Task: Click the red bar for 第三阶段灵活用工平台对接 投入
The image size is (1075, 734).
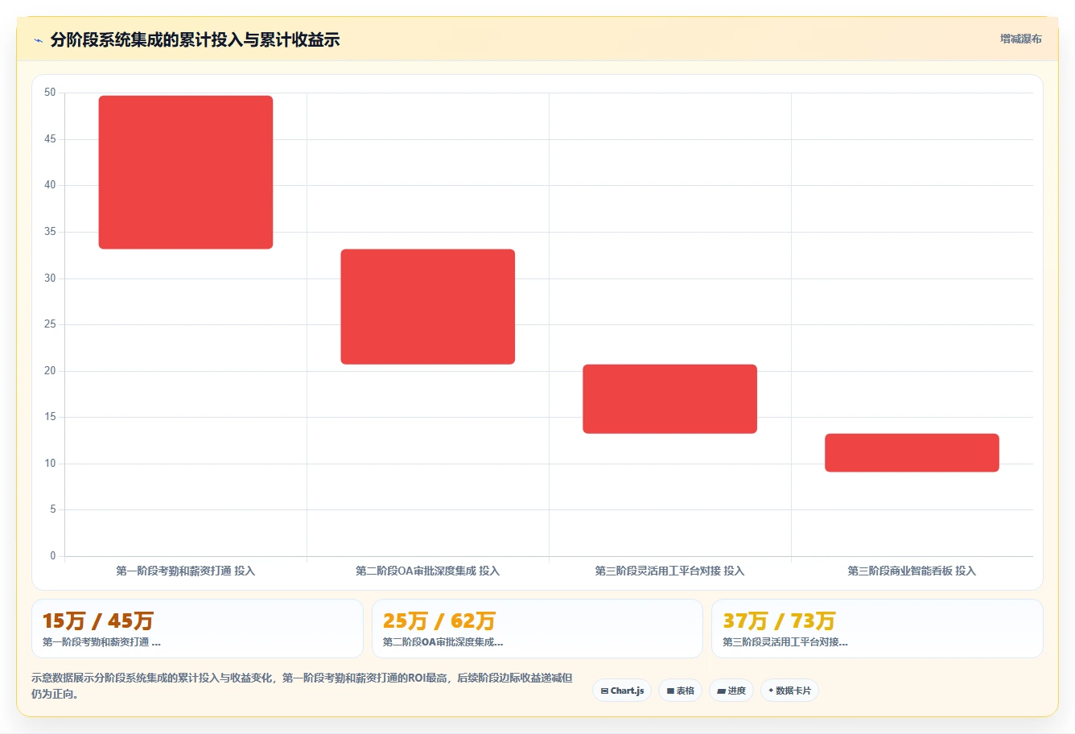Action: 670,399
